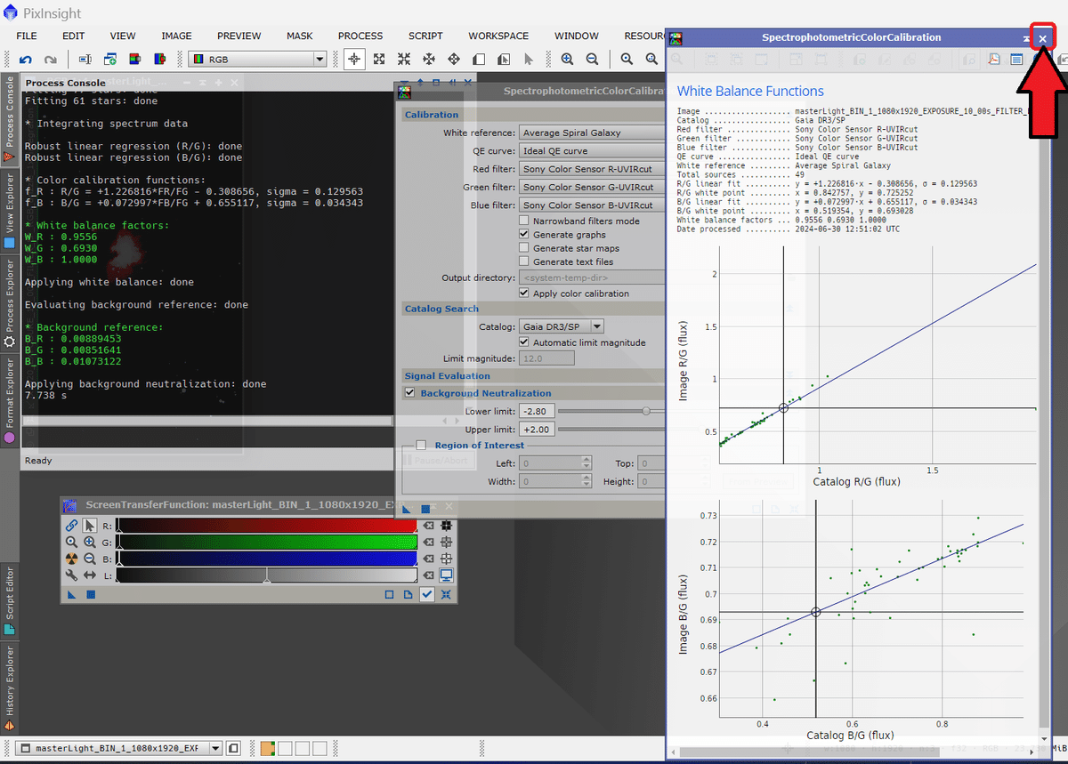Click the Undo arrow in the toolbar
Screen dimensions: 1068x764
click(x=26, y=60)
